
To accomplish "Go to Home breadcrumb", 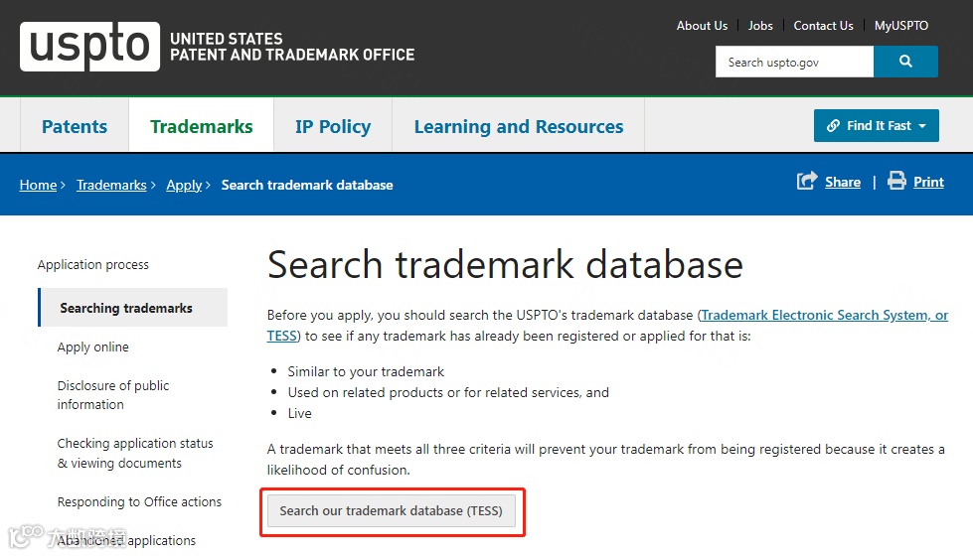I will tap(38, 185).
